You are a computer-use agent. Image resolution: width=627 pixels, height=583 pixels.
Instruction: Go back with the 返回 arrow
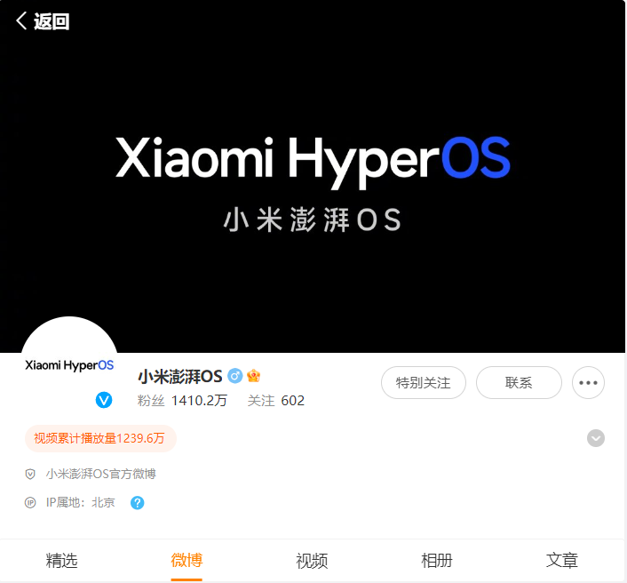pos(43,21)
